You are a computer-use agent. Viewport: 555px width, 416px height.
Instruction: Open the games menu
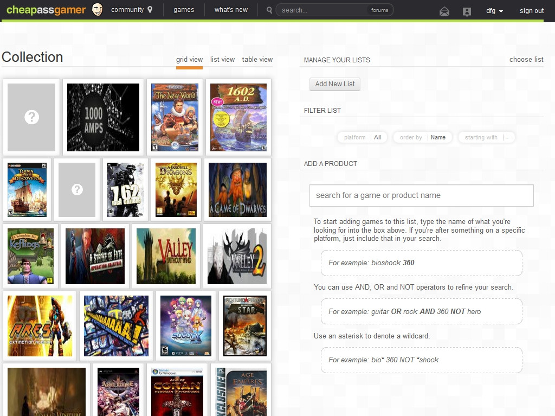(x=184, y=10)
